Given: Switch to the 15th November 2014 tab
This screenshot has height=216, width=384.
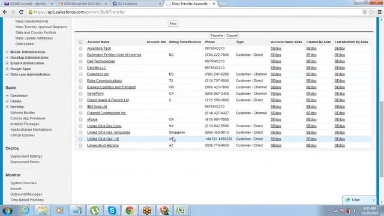Looking at the screenshot, I should pos(83,4).
